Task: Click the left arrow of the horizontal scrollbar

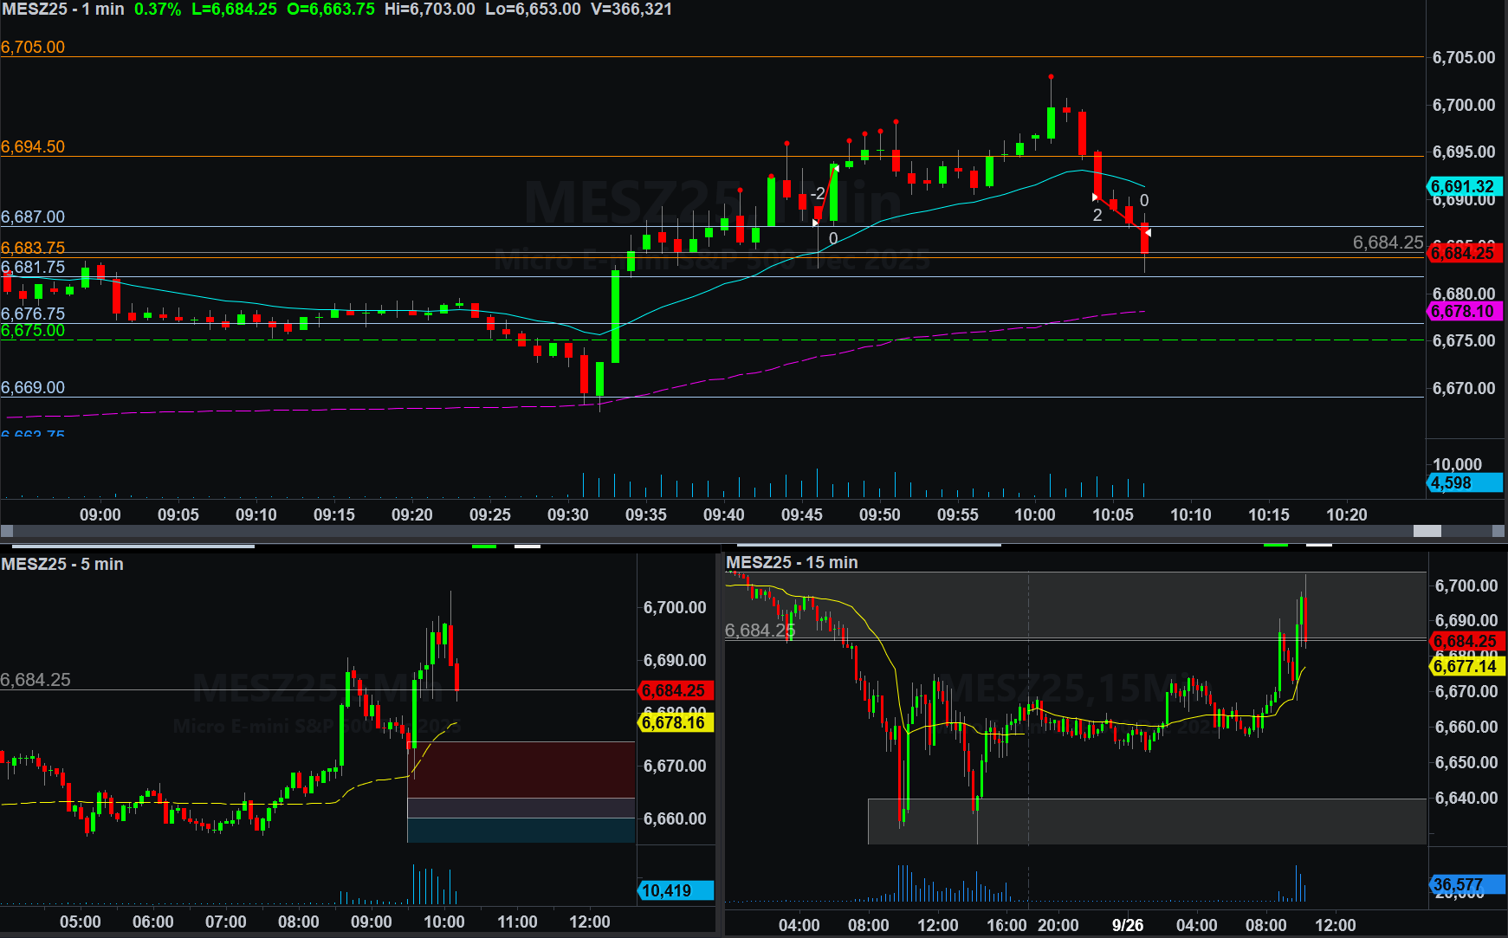Action: [x=7, y=531]
